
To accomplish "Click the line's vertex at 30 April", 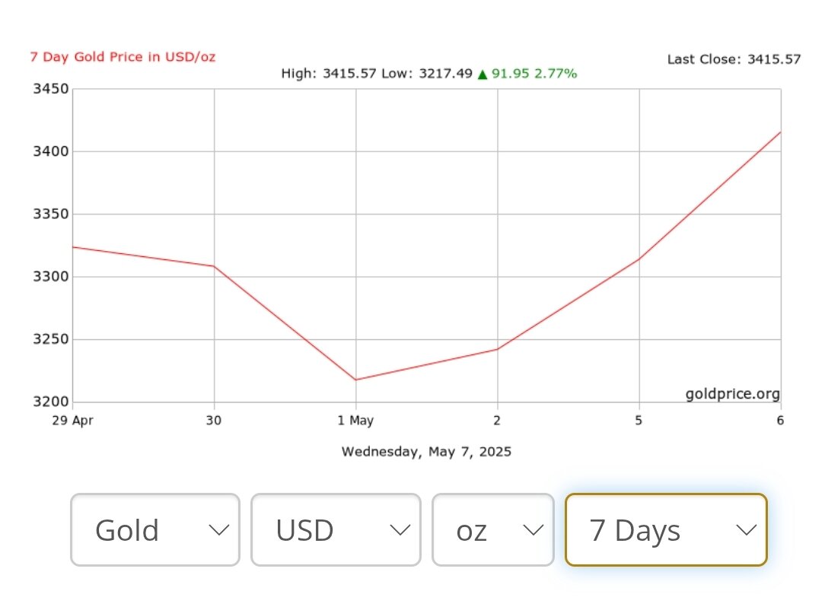I will pos(214,266).
